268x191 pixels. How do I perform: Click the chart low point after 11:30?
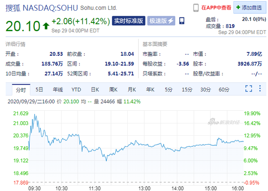click(106, 160)
